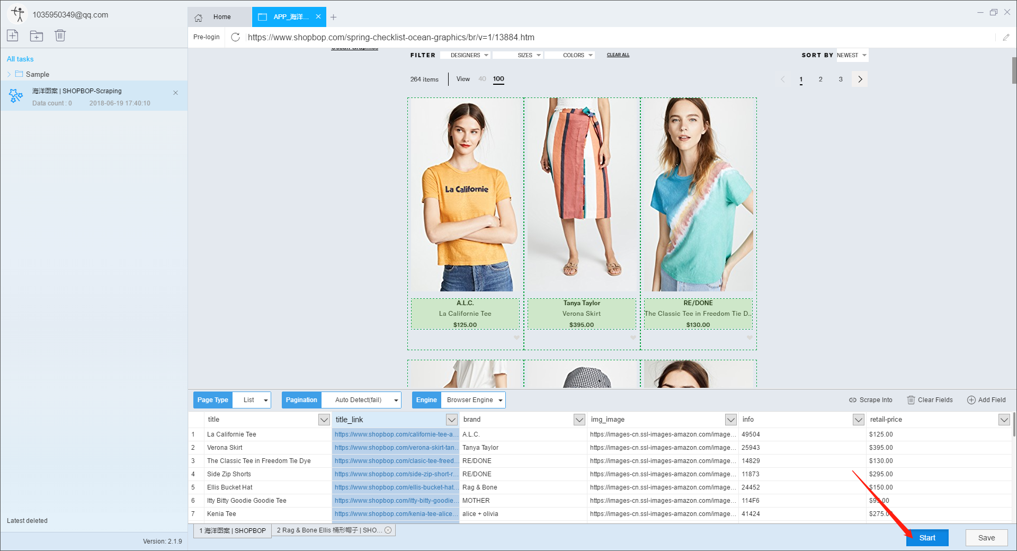Click the Rag & Bone brand cell

click(523, 487)
